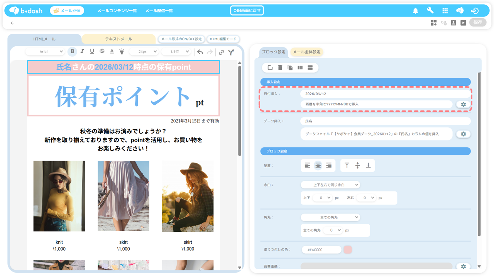494x278 pixels.
Task: Click the duplicate block icon
Action: tap(290, 68)
